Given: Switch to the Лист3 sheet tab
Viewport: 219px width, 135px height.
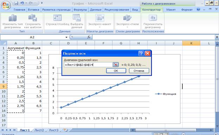Looking at the screenshot, I should point(54,130).
